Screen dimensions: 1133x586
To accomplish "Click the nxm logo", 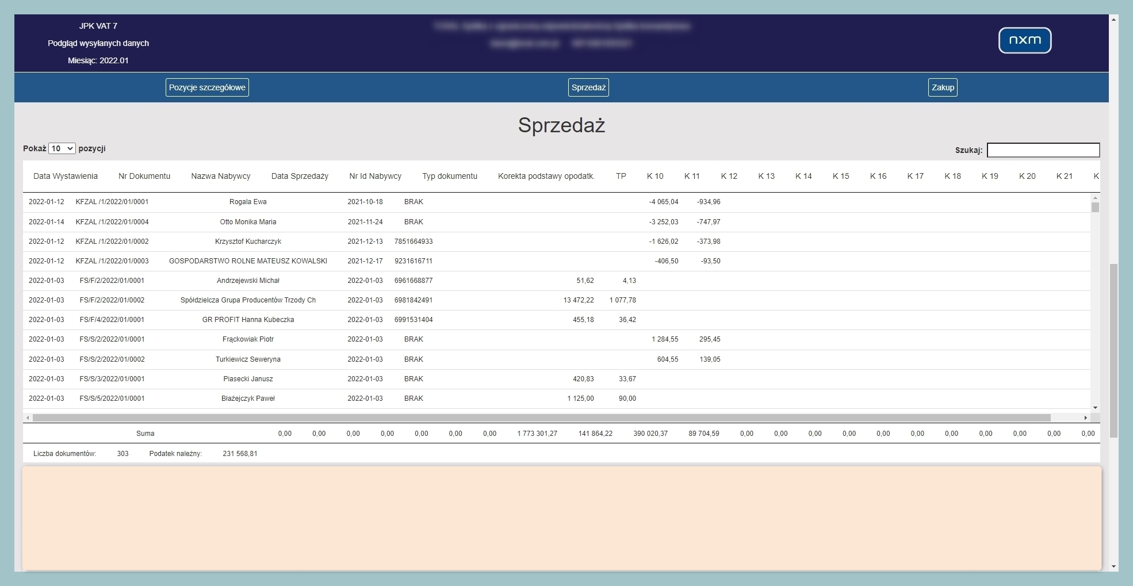I will click(x=1024, y=40).
